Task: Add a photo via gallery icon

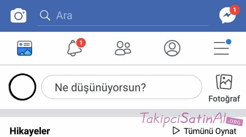Action: coord(224,82)
